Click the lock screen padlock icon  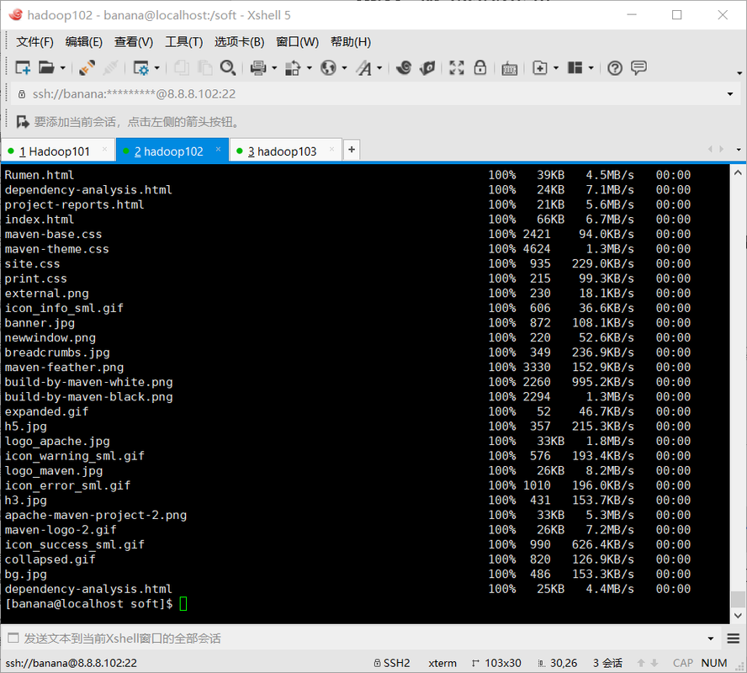click(480, 67)
